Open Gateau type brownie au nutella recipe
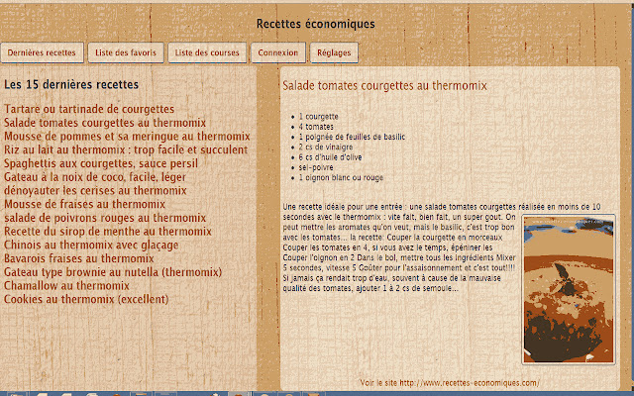634x396 pixels. point(113,272)
